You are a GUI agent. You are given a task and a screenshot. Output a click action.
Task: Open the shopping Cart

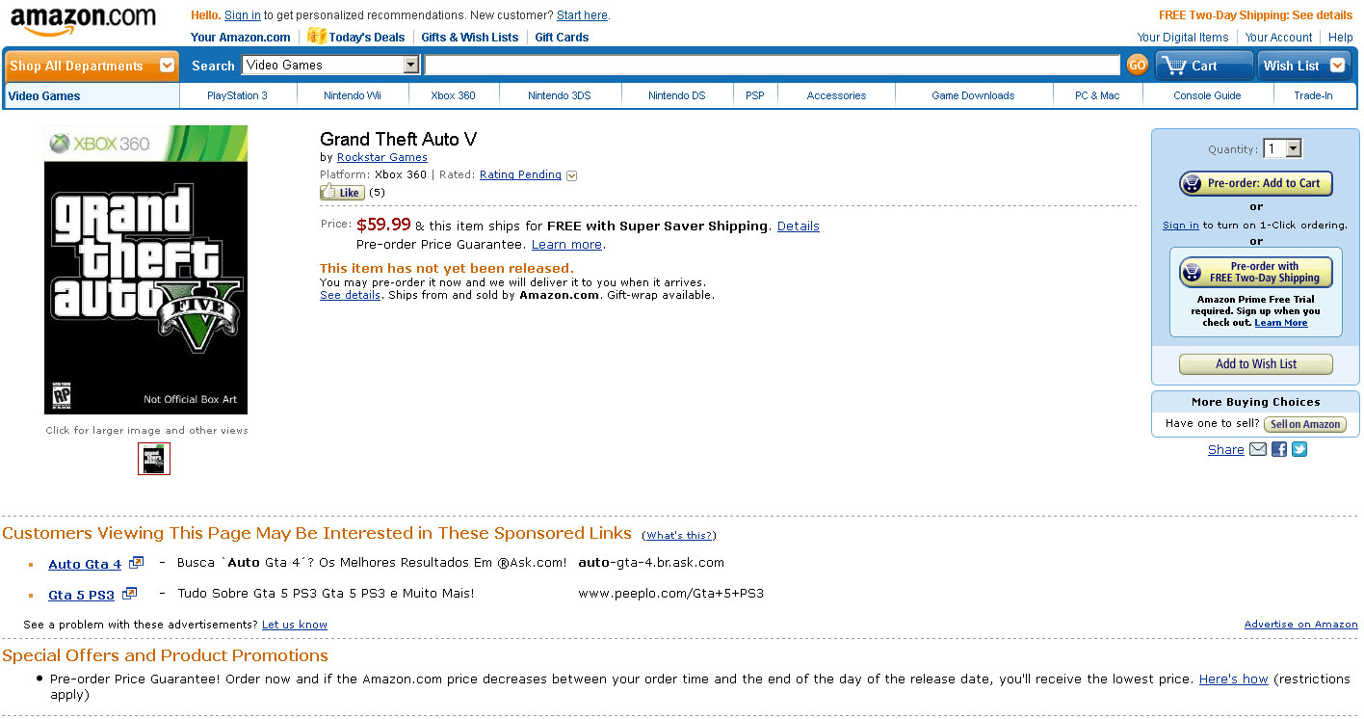pos(1204,66)
